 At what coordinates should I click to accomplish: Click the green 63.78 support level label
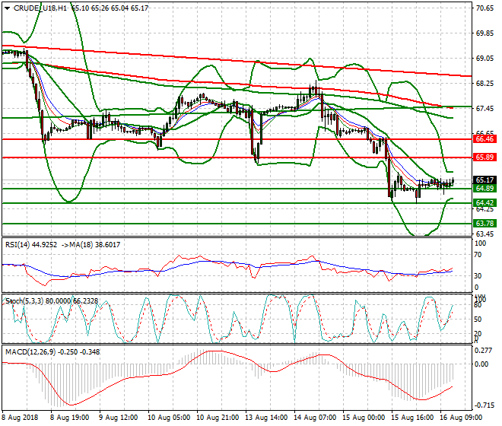(x=485, y=223)
